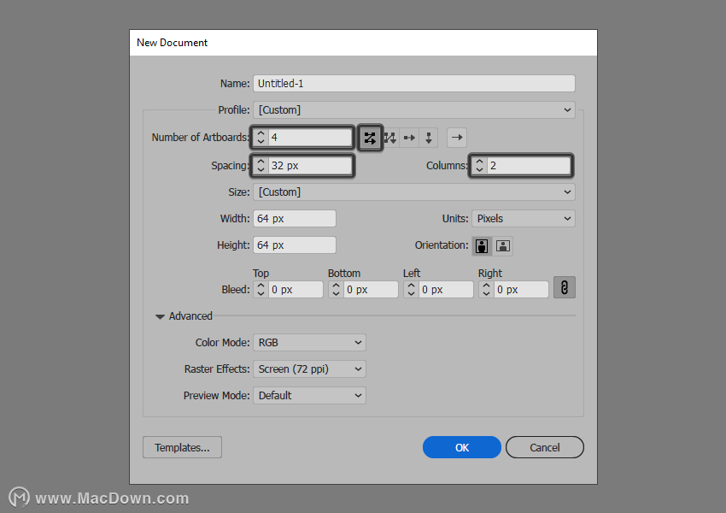Click the Cancel button

(545, 447)
